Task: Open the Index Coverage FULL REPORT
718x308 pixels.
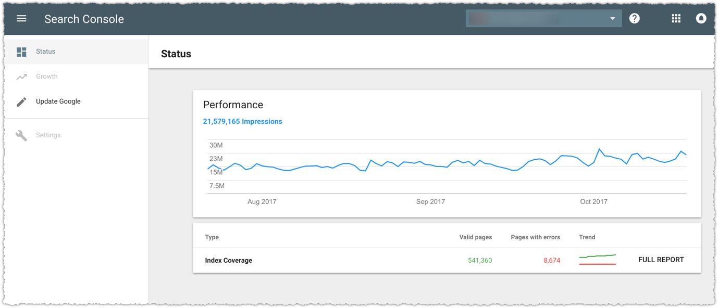Action: (x=661, y=260)
